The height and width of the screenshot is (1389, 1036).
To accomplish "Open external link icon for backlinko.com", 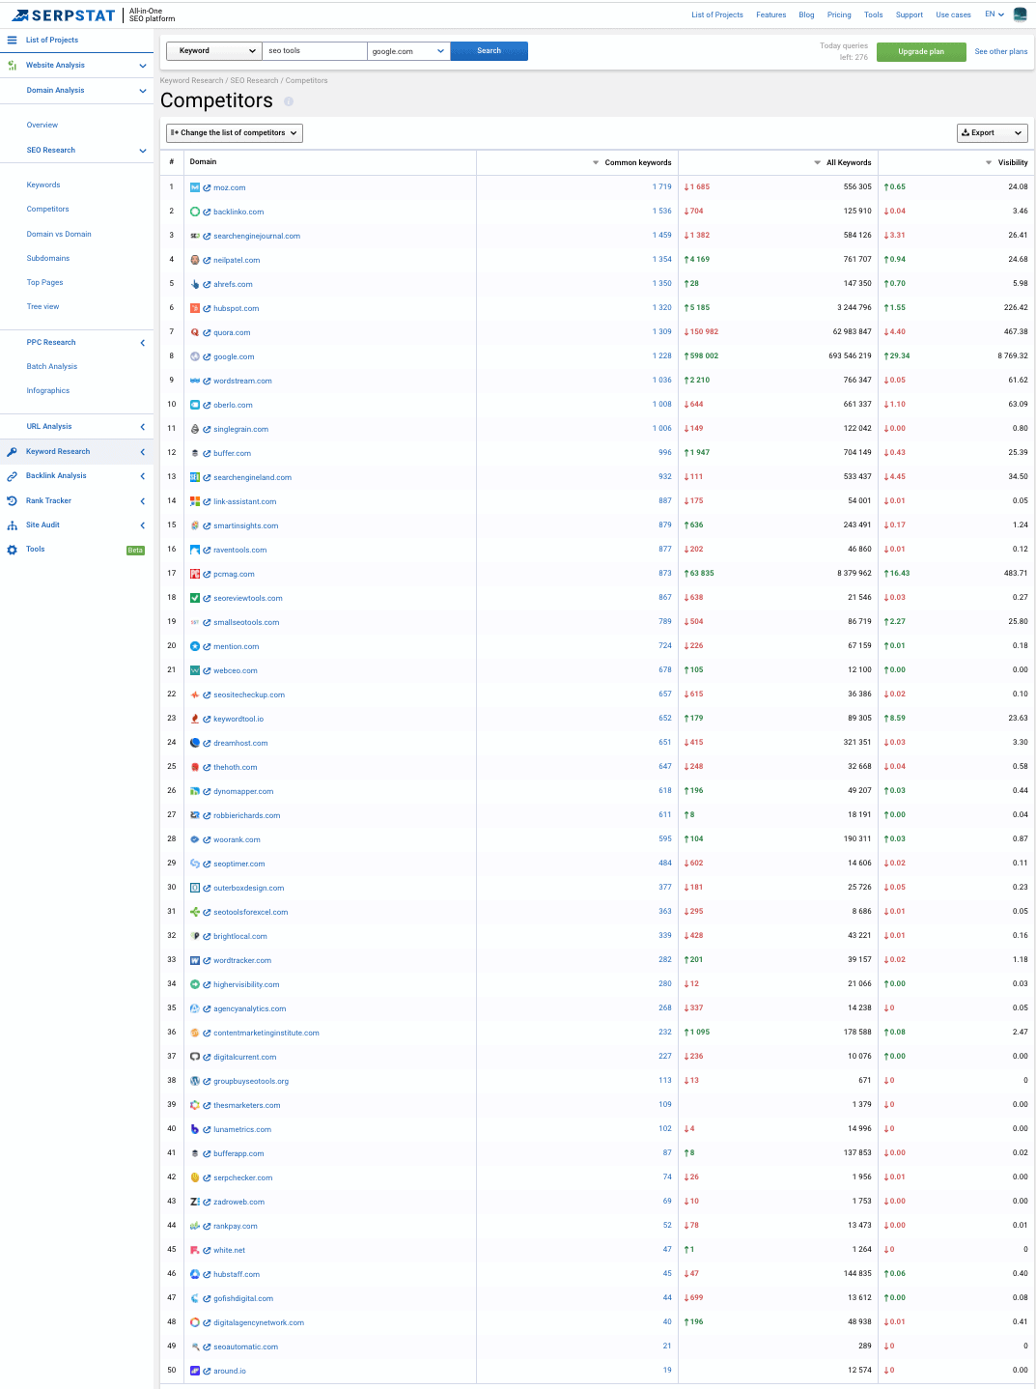I will [207, 212].
